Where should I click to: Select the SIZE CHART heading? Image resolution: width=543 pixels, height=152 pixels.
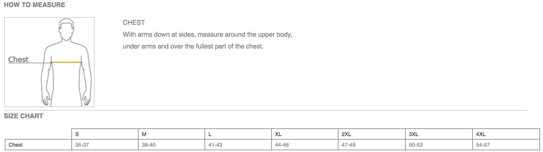(23, 116)
